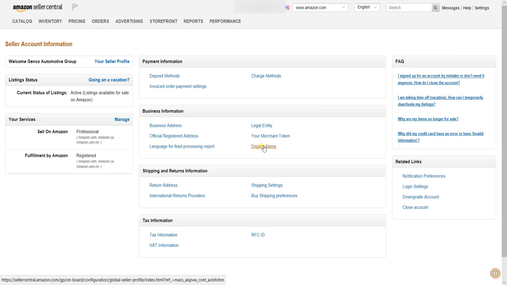Open Help in the top bar

coord(467,8)
